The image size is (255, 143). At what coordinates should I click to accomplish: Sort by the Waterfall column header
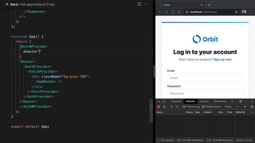pos(240,112)
